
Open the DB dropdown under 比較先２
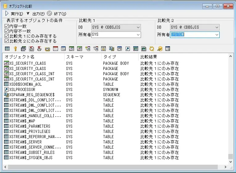217,27
